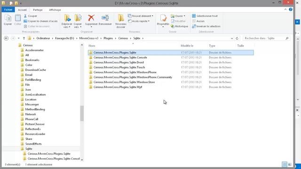
Task: Go up one folder level arrow
Action: [24, 38]
